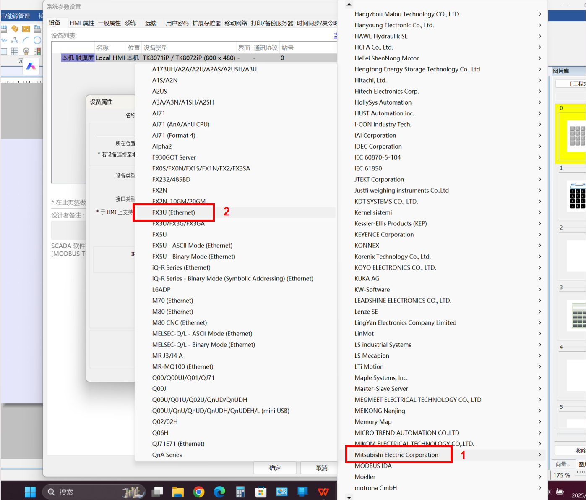This screenshot has height=500, width=586.
Task: Click the floating blue-pink logo icon
Action: point(31,66)
